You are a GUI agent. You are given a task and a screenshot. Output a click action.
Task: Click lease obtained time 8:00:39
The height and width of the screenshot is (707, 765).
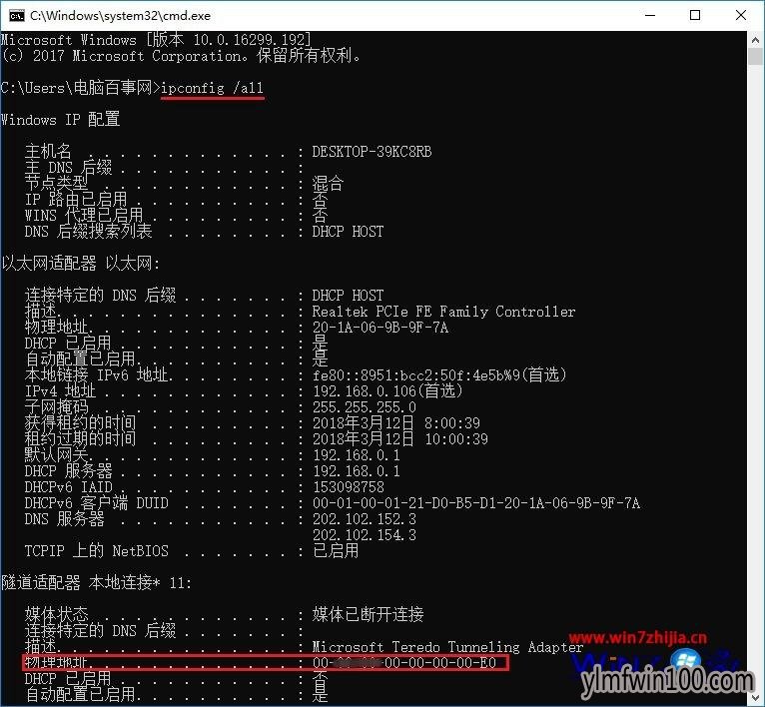coord(452,423)
